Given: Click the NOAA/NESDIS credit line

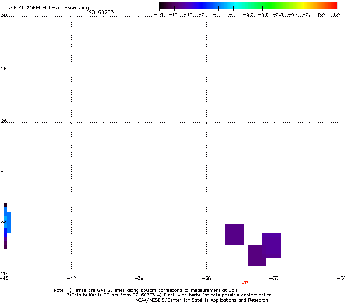Looking at the screenshot, I should 201,300.
